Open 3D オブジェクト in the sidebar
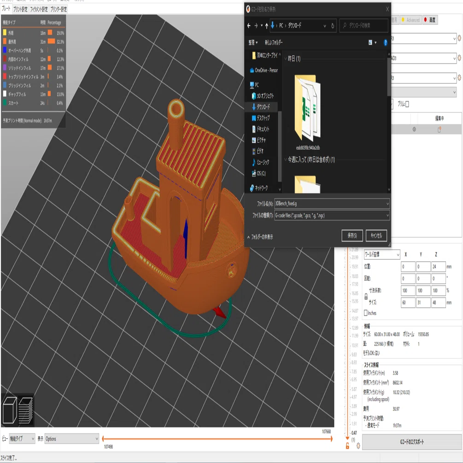This screenshot has width=463, height=463. click(263, 96)
